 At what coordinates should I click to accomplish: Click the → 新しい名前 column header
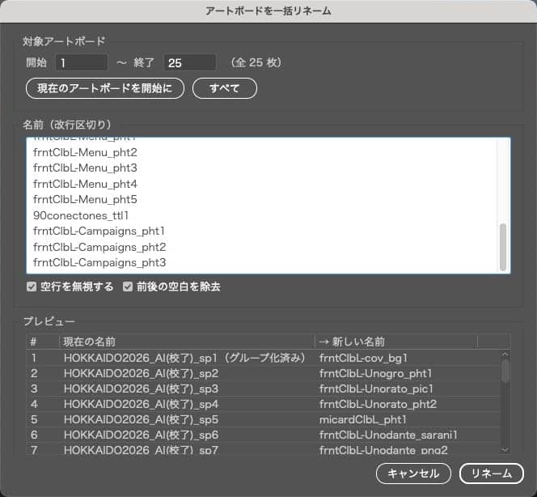396,342
